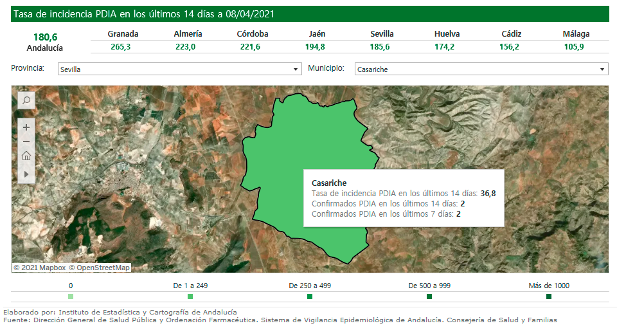Zoom in with the plus button

[26, 127]
